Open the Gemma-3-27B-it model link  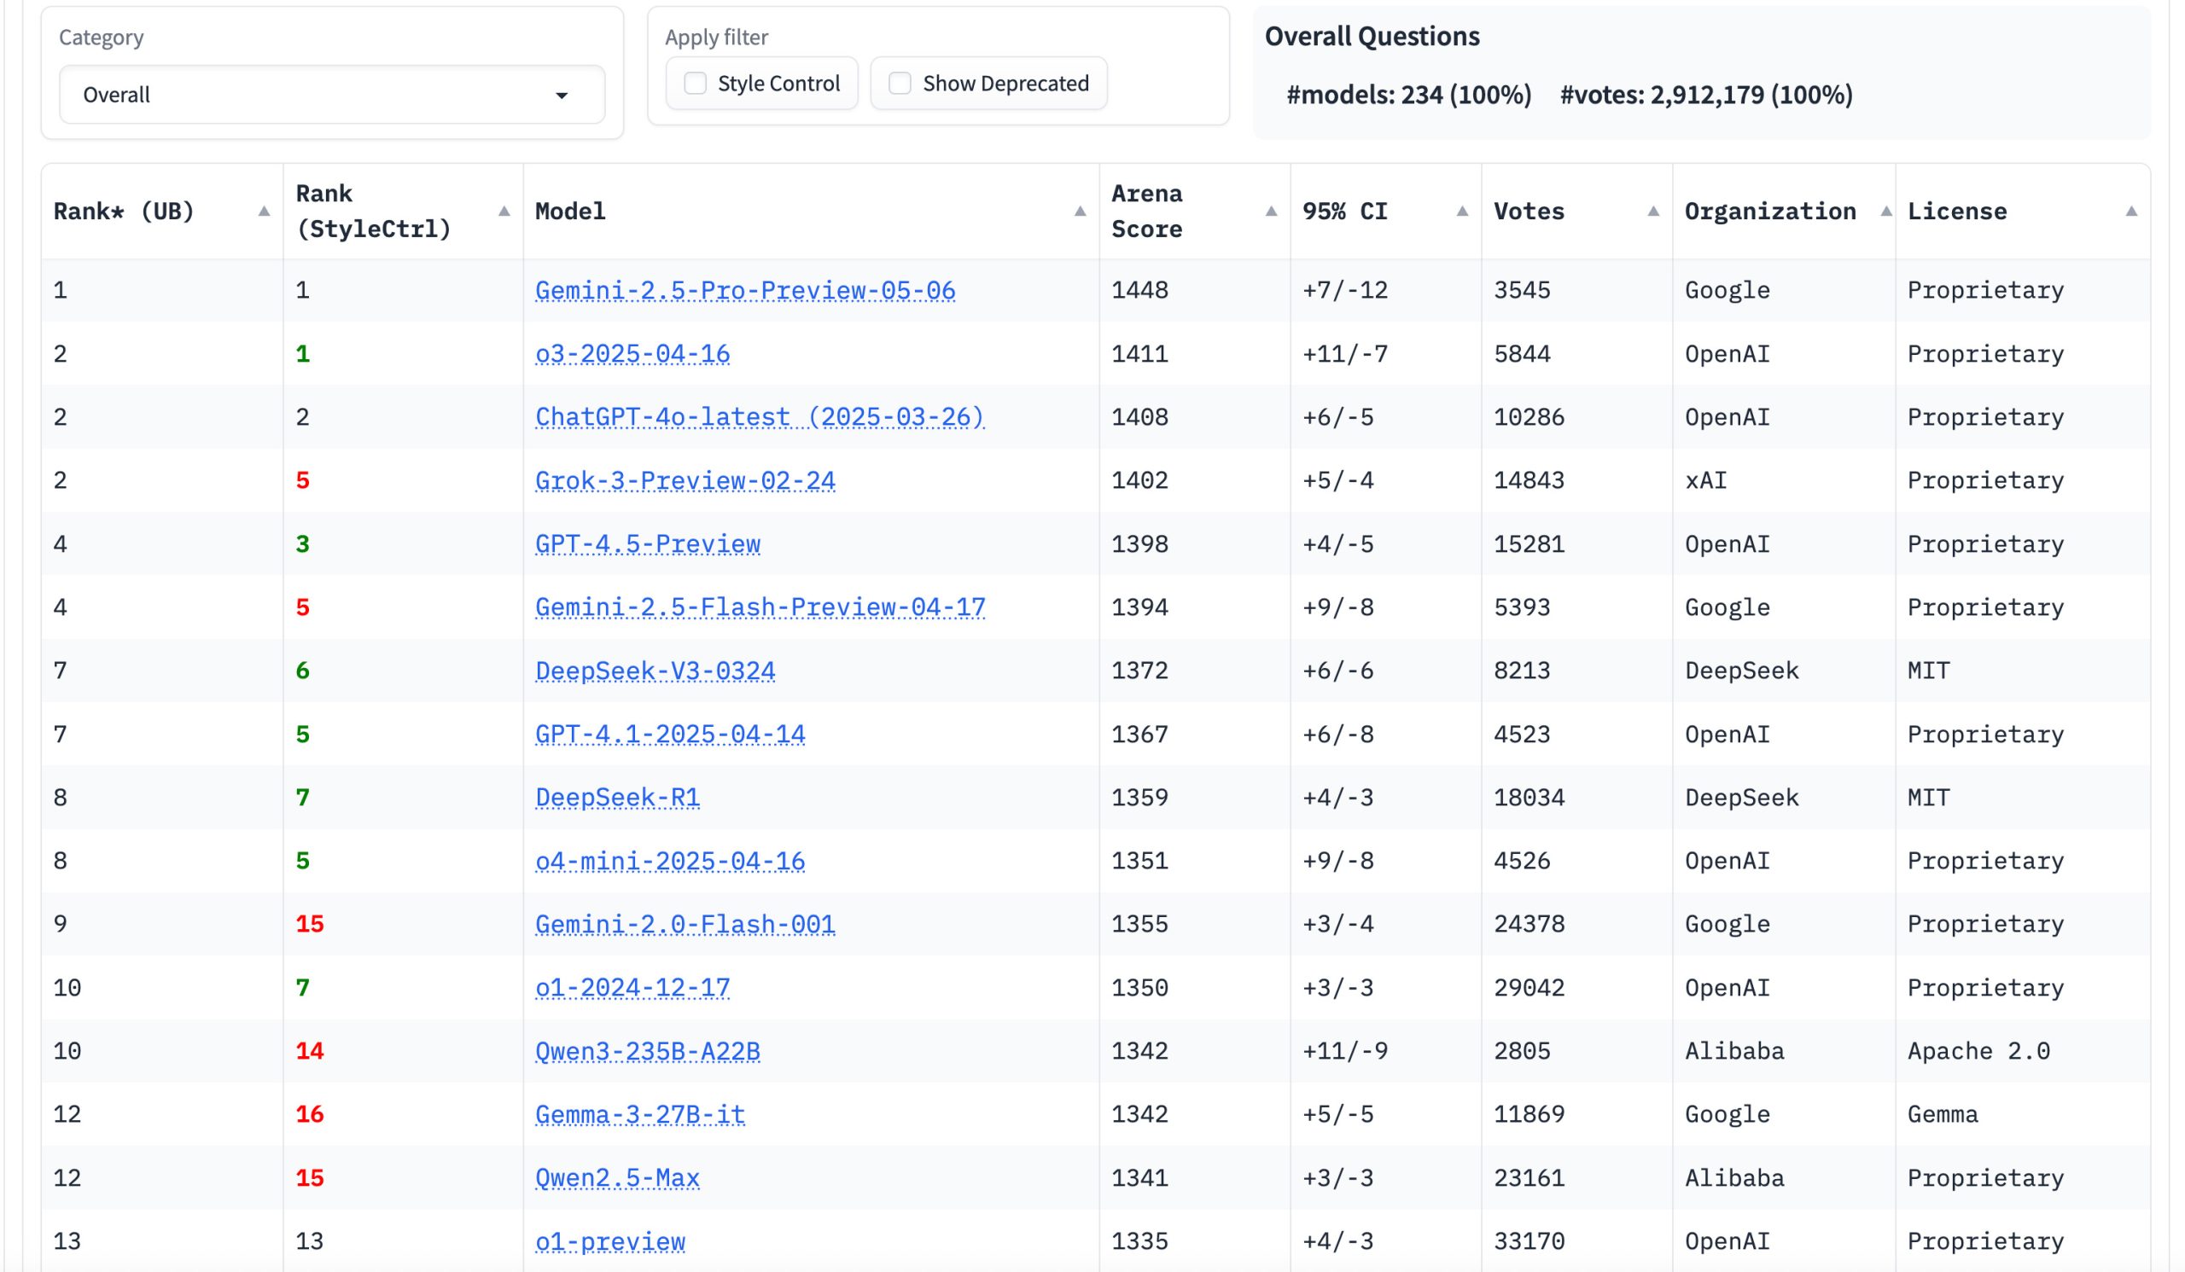pyautogui.click(x=640, y=1114)
